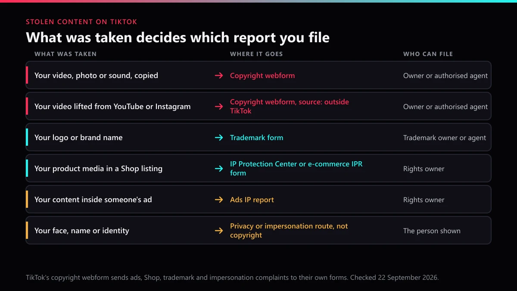Viewport: 517px width, 291px height.
Task: Click the 'WHO CAN FILE' column header
Action: click(x=428, y=54)
